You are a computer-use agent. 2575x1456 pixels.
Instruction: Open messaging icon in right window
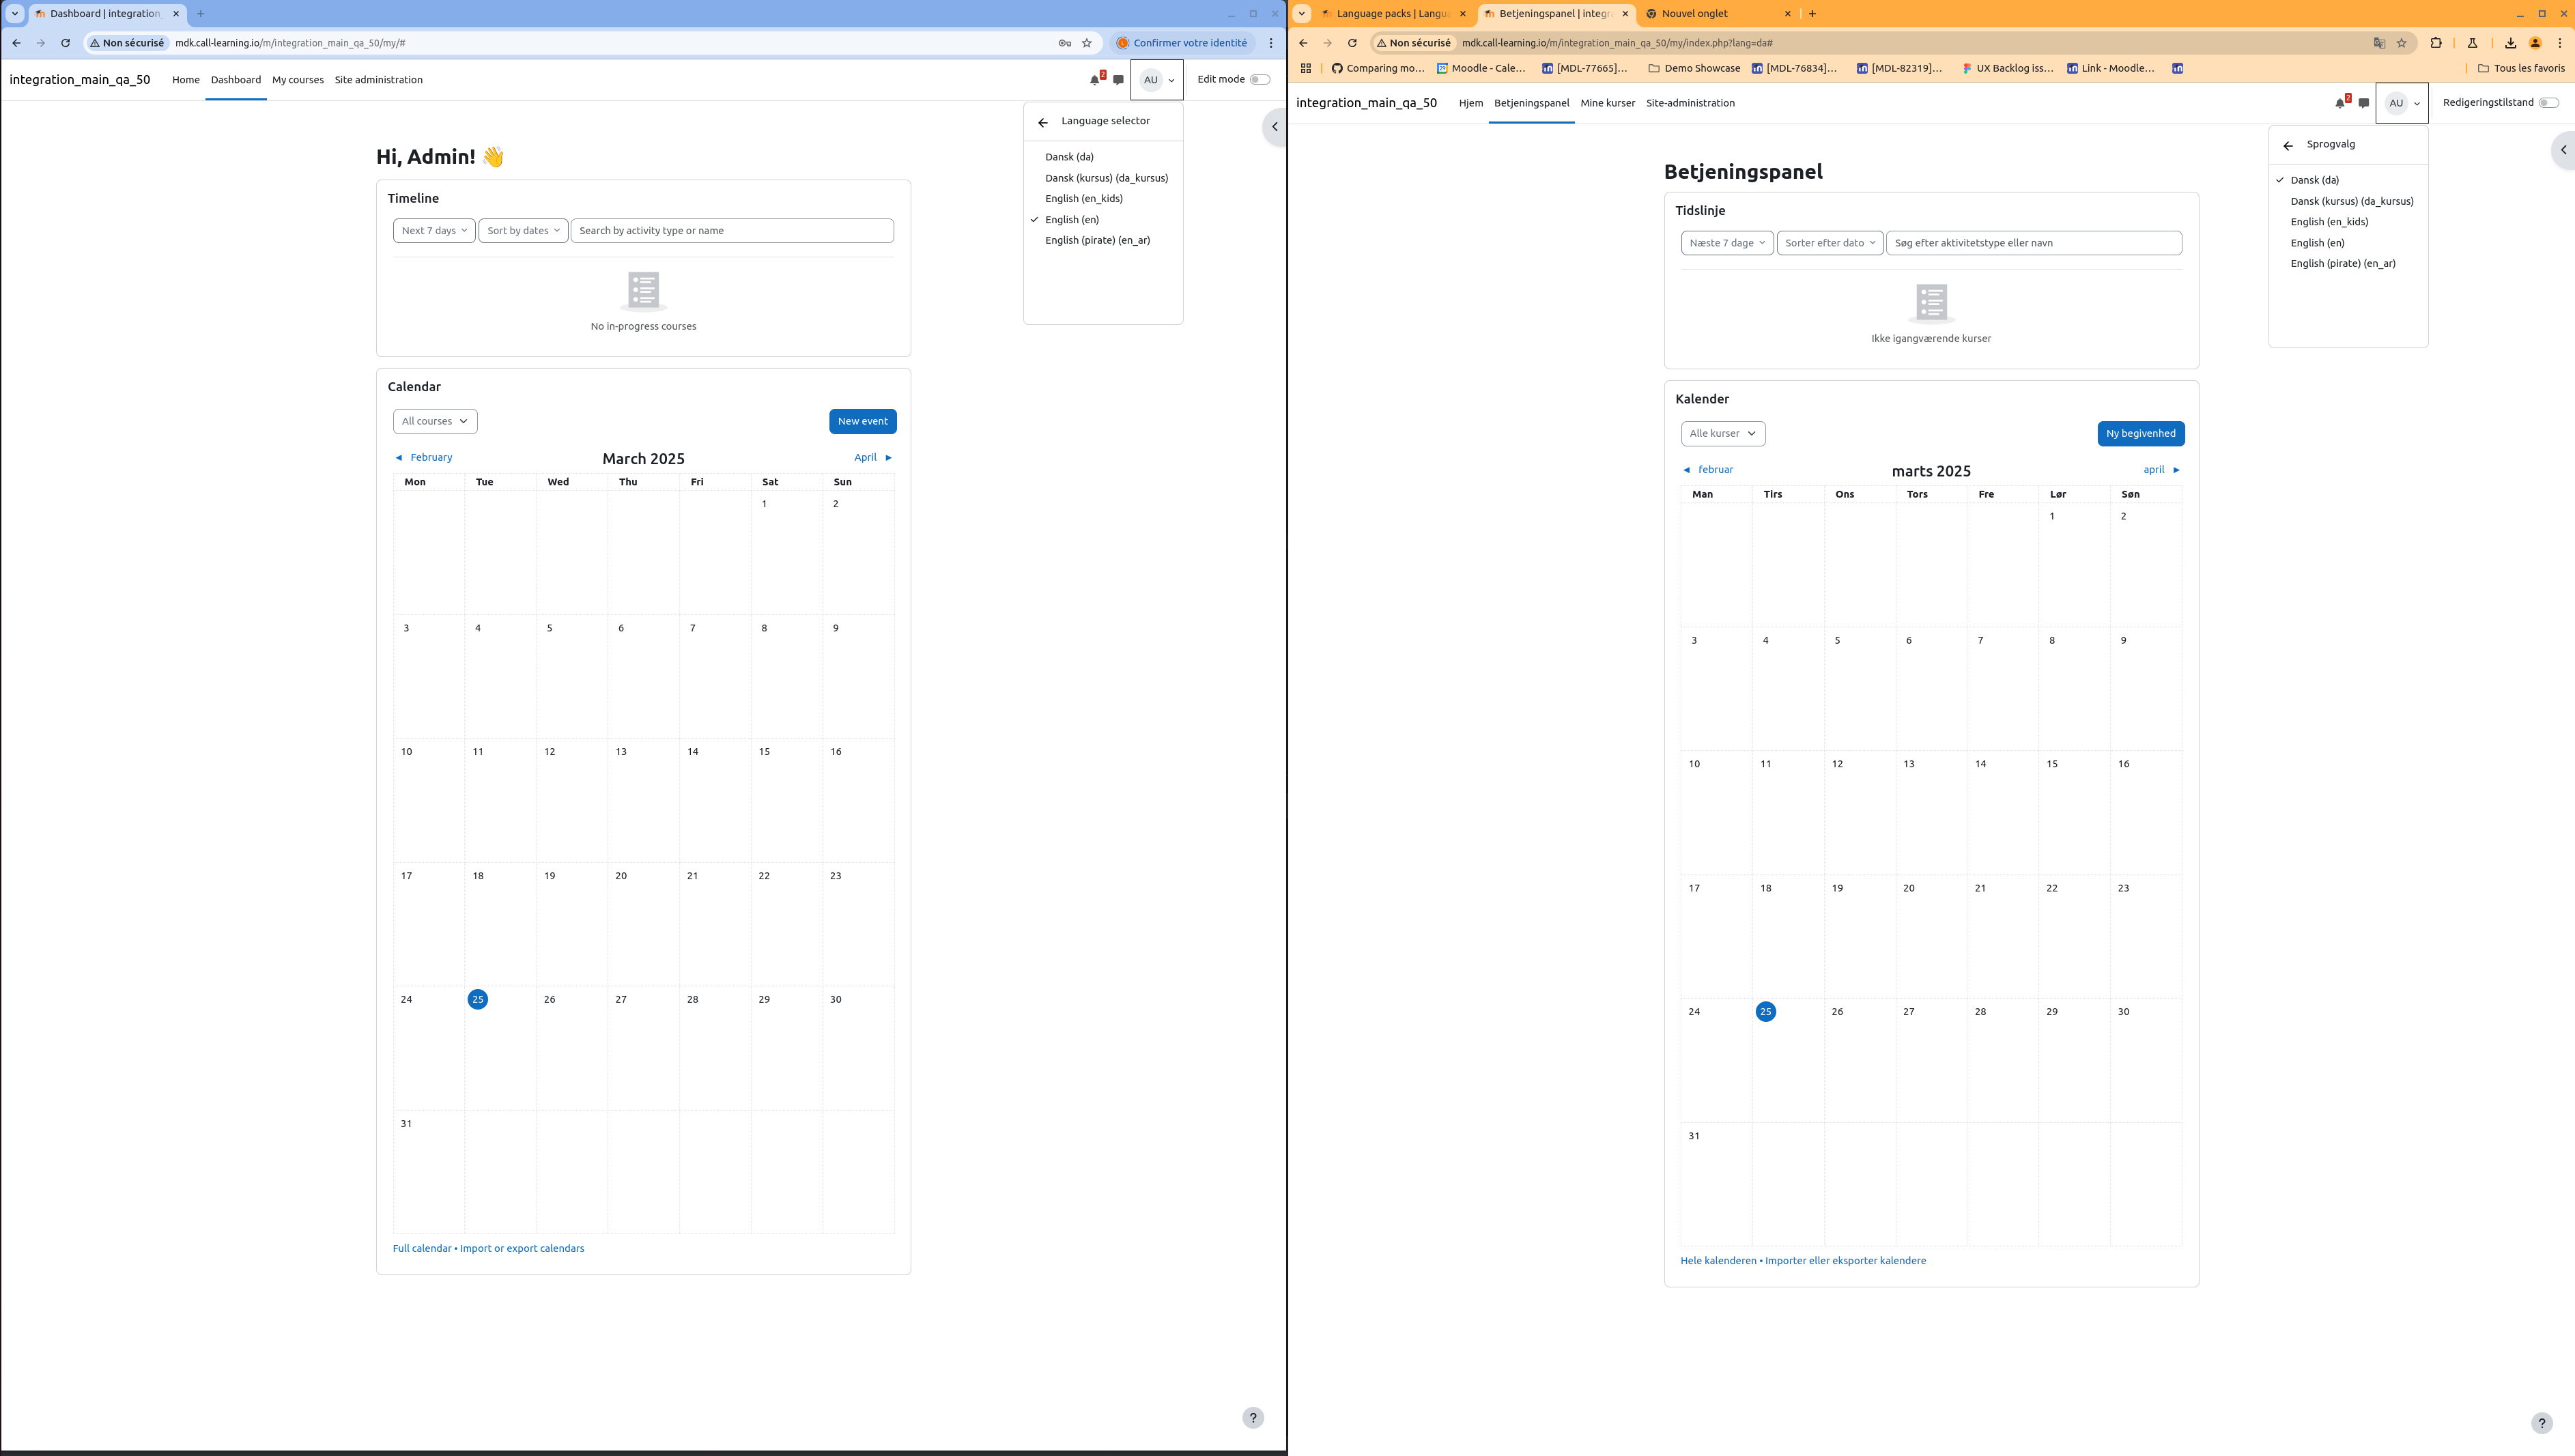(2363, 103)
